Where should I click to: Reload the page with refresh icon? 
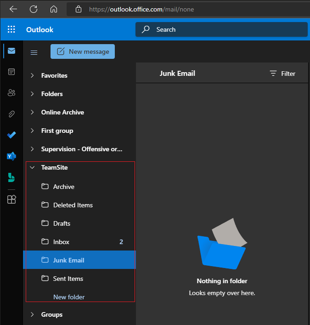coord(34,9)
